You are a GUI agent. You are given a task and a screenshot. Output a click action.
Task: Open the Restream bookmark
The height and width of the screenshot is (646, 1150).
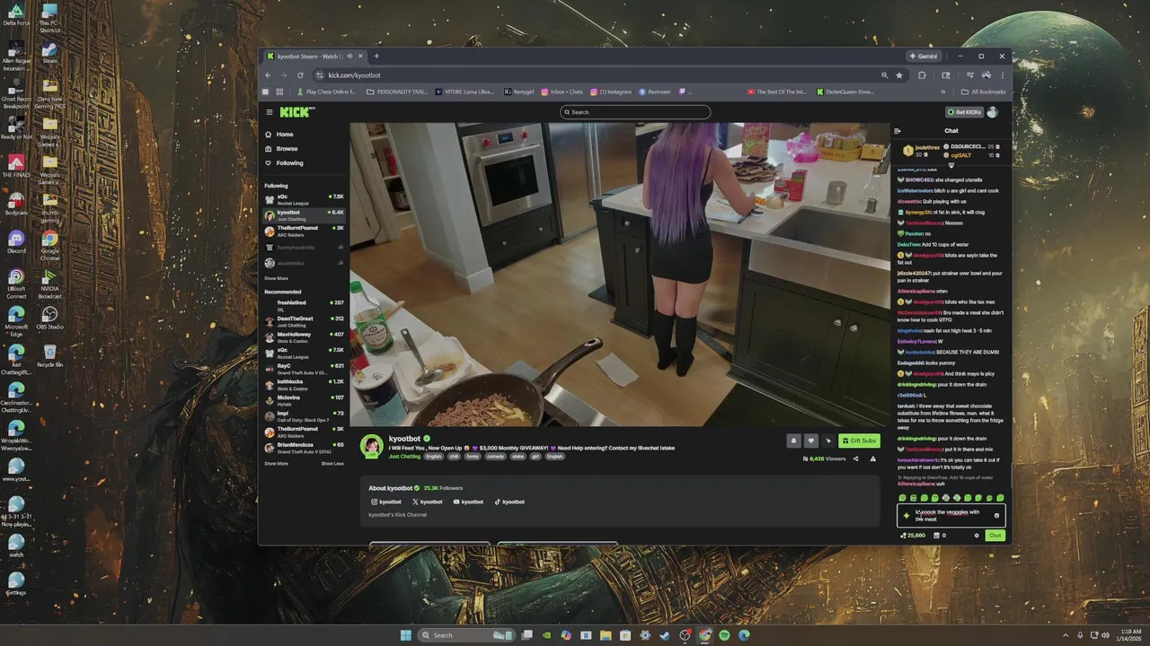point(655,92)
